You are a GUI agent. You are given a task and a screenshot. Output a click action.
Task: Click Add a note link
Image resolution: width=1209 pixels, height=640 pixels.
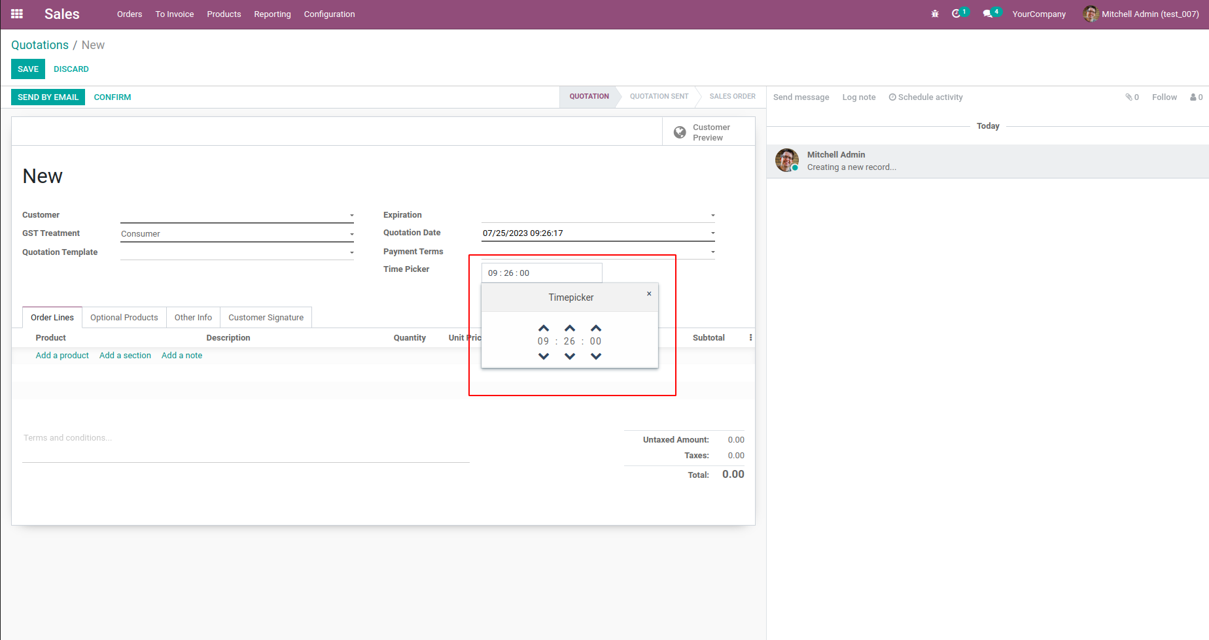[182, 356]
